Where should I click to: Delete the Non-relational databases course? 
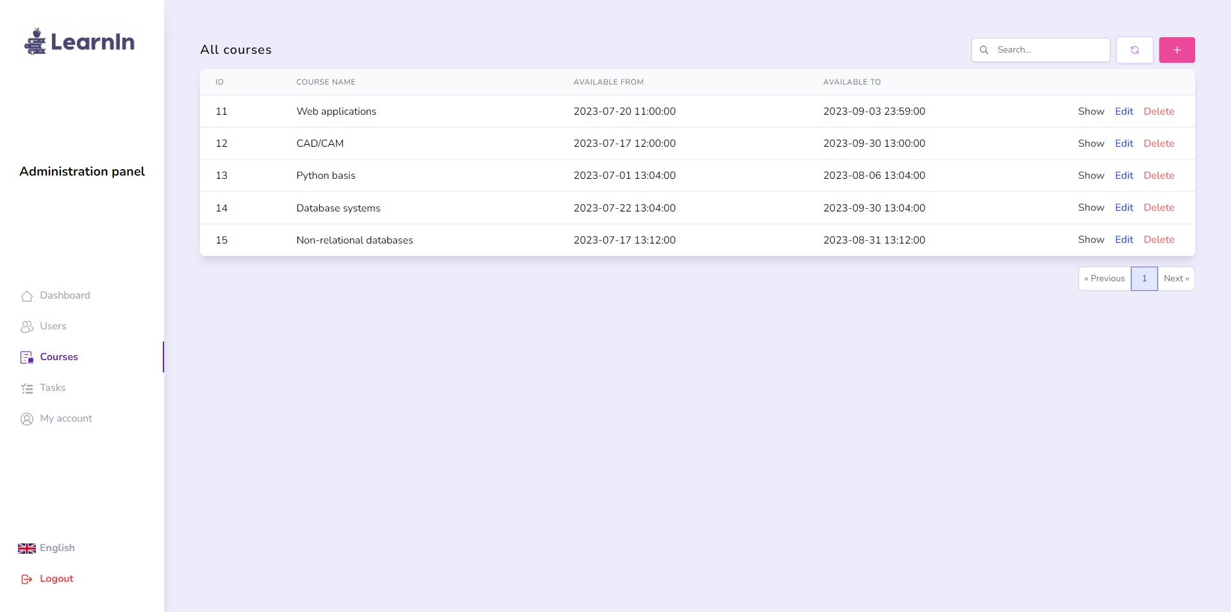pos(1159,240)
